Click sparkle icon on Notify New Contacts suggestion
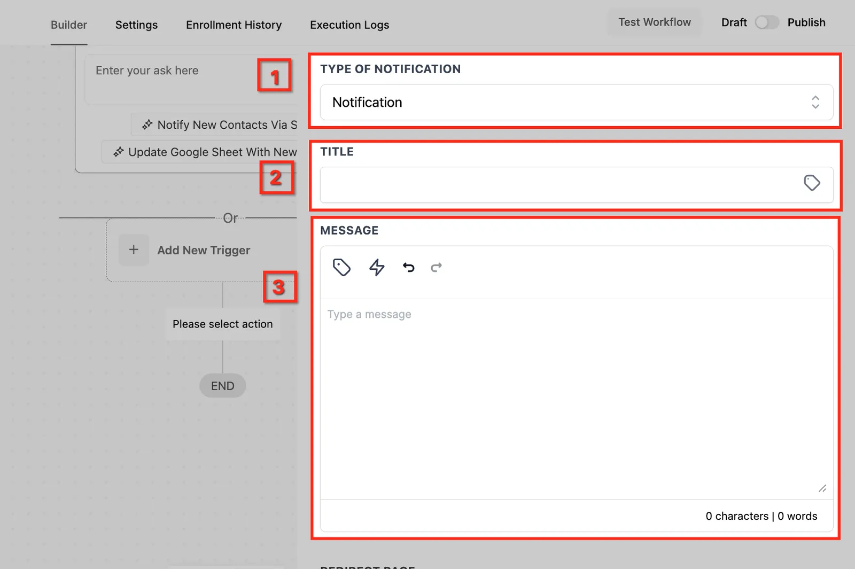This screenshot has width=855, height=569. tap(147, 124)
